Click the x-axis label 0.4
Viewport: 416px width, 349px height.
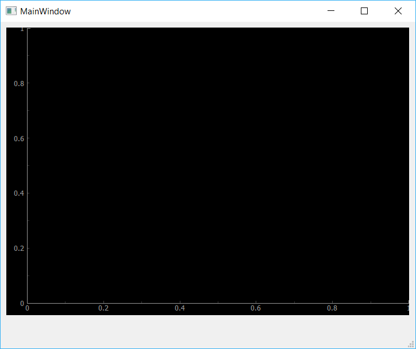coord(180,308)
